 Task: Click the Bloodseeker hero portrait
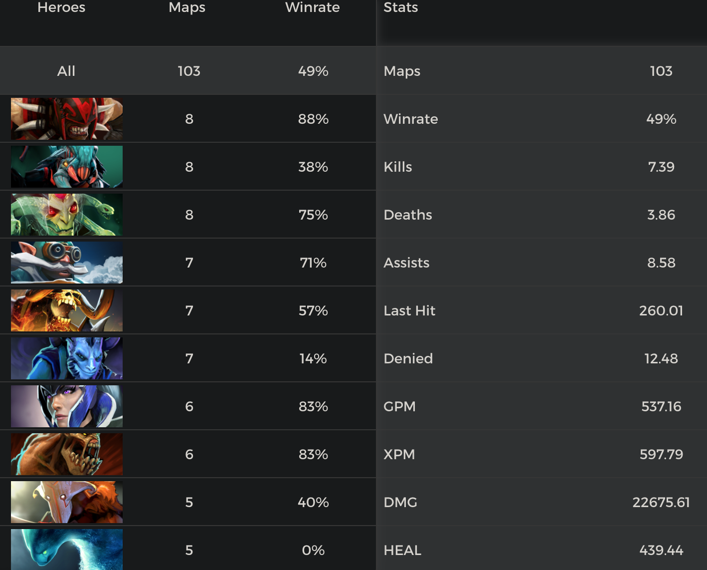point(67,119)
